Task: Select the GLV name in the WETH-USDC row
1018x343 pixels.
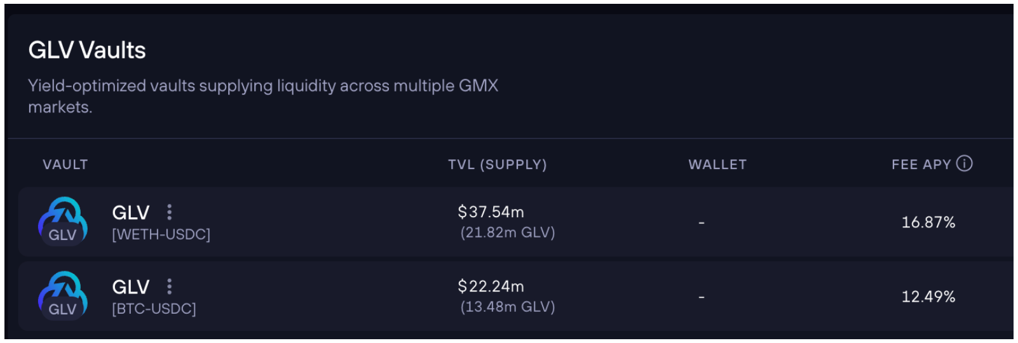Action: tap(131, 213)
